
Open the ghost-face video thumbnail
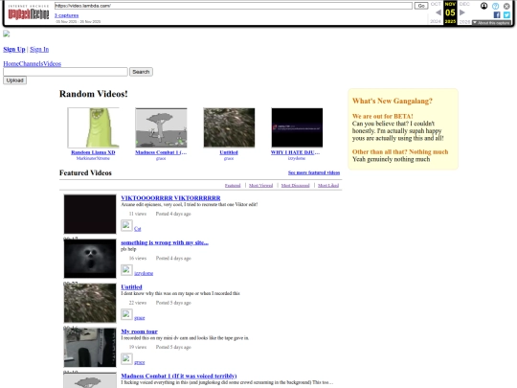[90, 259]
